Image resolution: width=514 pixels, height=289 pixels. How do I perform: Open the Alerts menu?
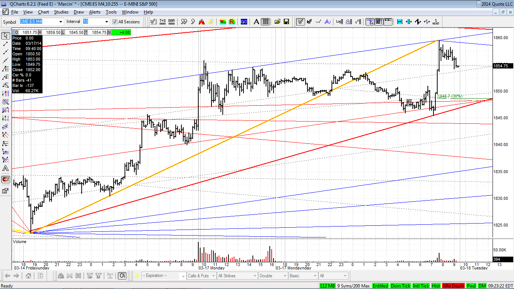coord(94,12)
